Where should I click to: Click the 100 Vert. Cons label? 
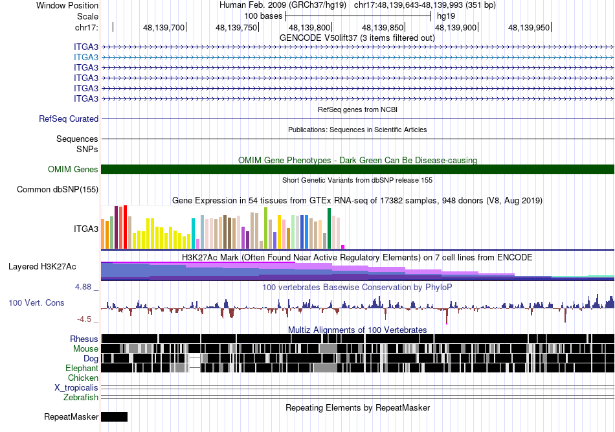coord(36,303)
